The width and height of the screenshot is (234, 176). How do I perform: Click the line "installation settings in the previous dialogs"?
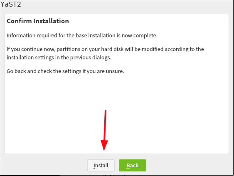(x=59, y=58)
